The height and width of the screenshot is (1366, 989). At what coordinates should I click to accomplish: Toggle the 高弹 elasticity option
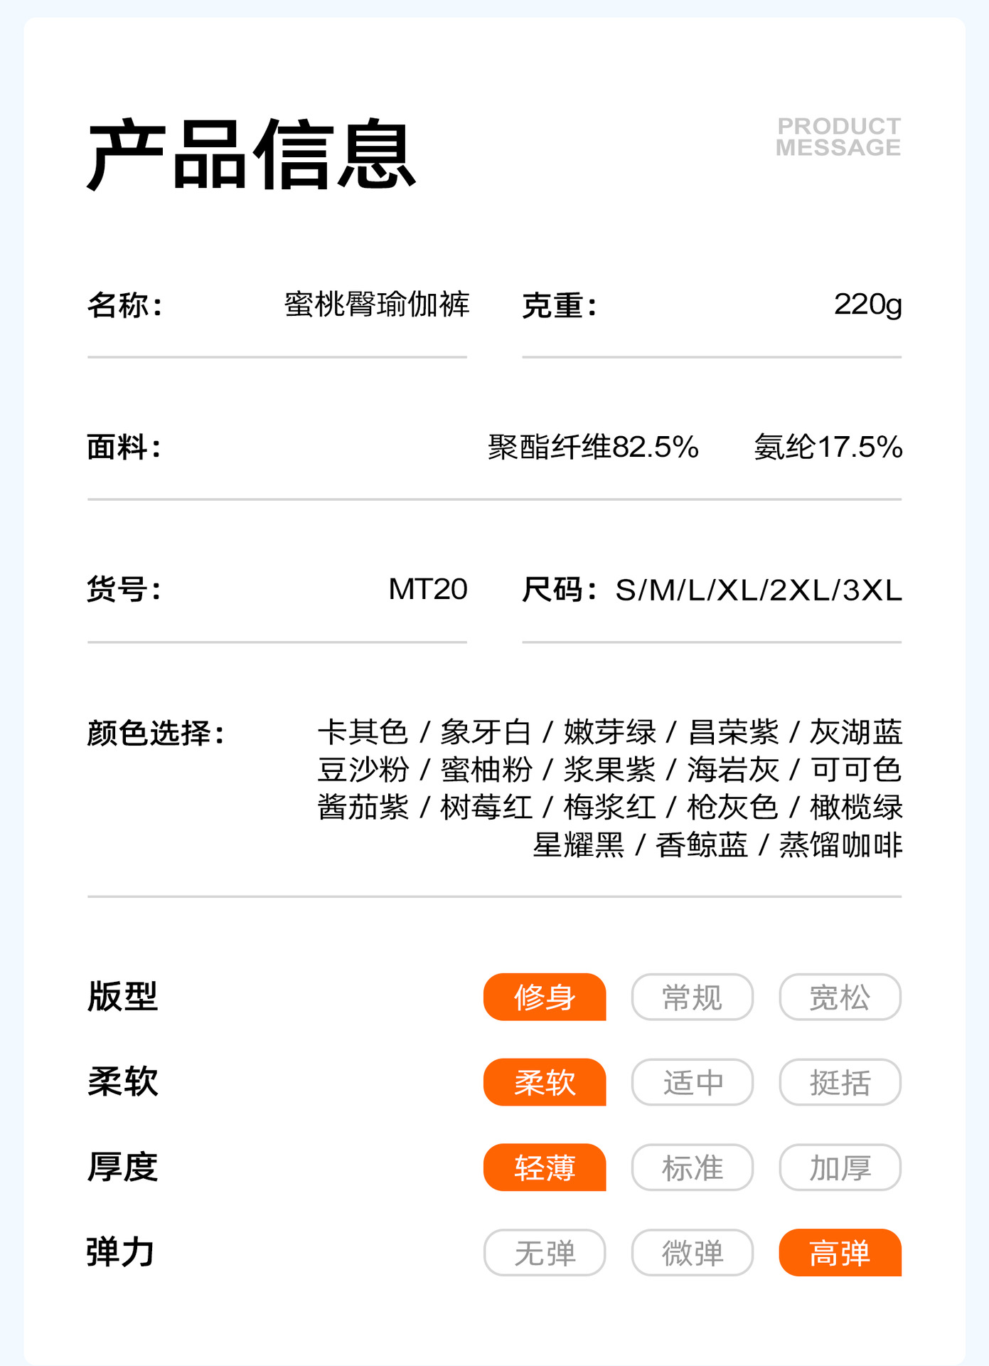click(840, 1253)
